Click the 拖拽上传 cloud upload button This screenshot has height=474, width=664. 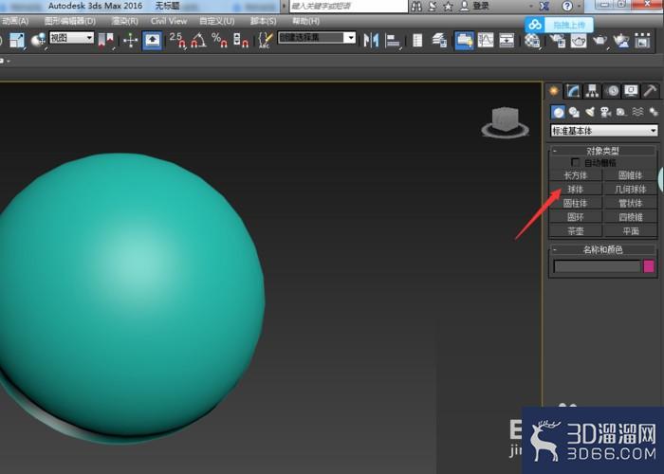(x=559, y=25)
